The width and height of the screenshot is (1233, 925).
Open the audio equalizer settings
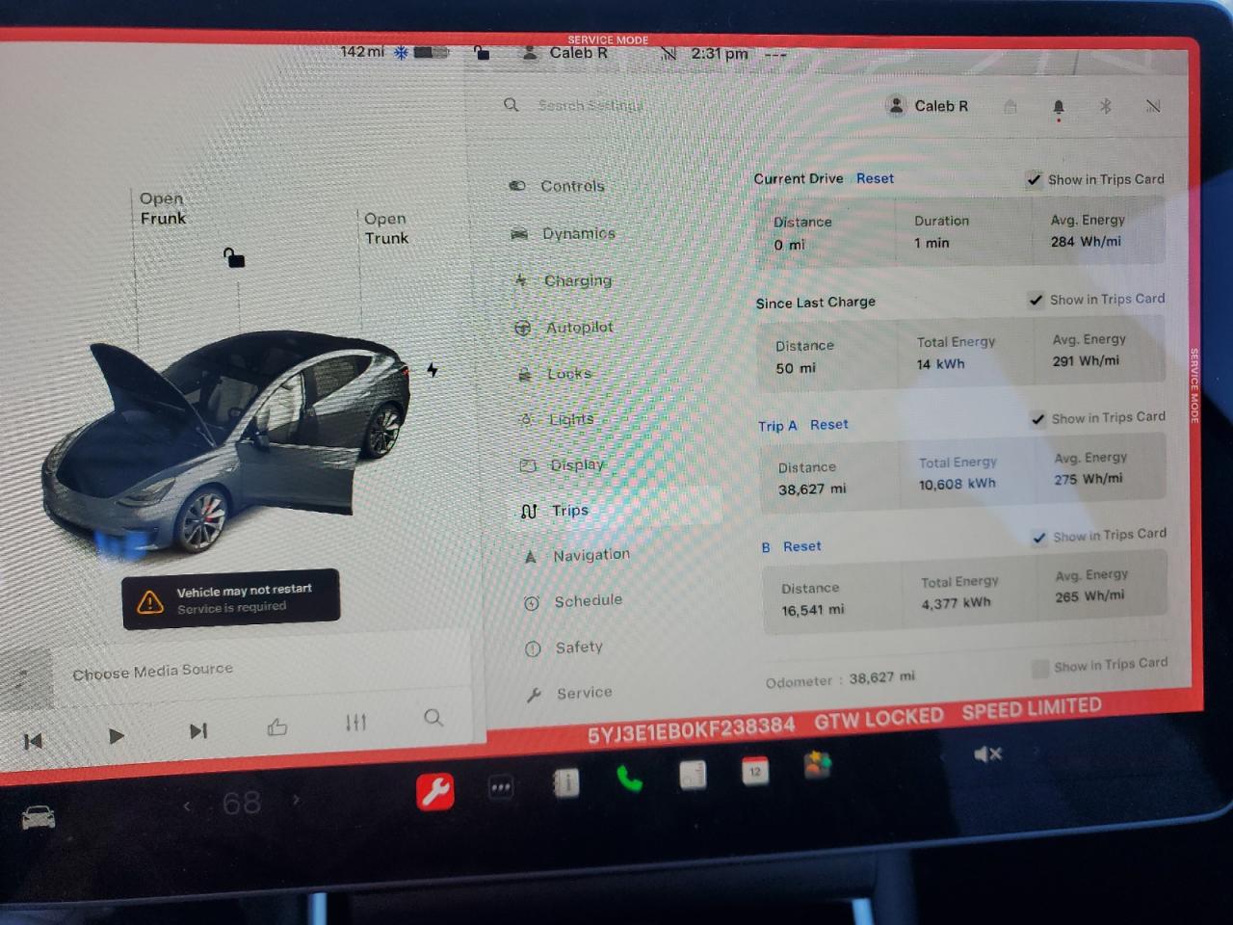pyautogui.click(x=355, y=722)
